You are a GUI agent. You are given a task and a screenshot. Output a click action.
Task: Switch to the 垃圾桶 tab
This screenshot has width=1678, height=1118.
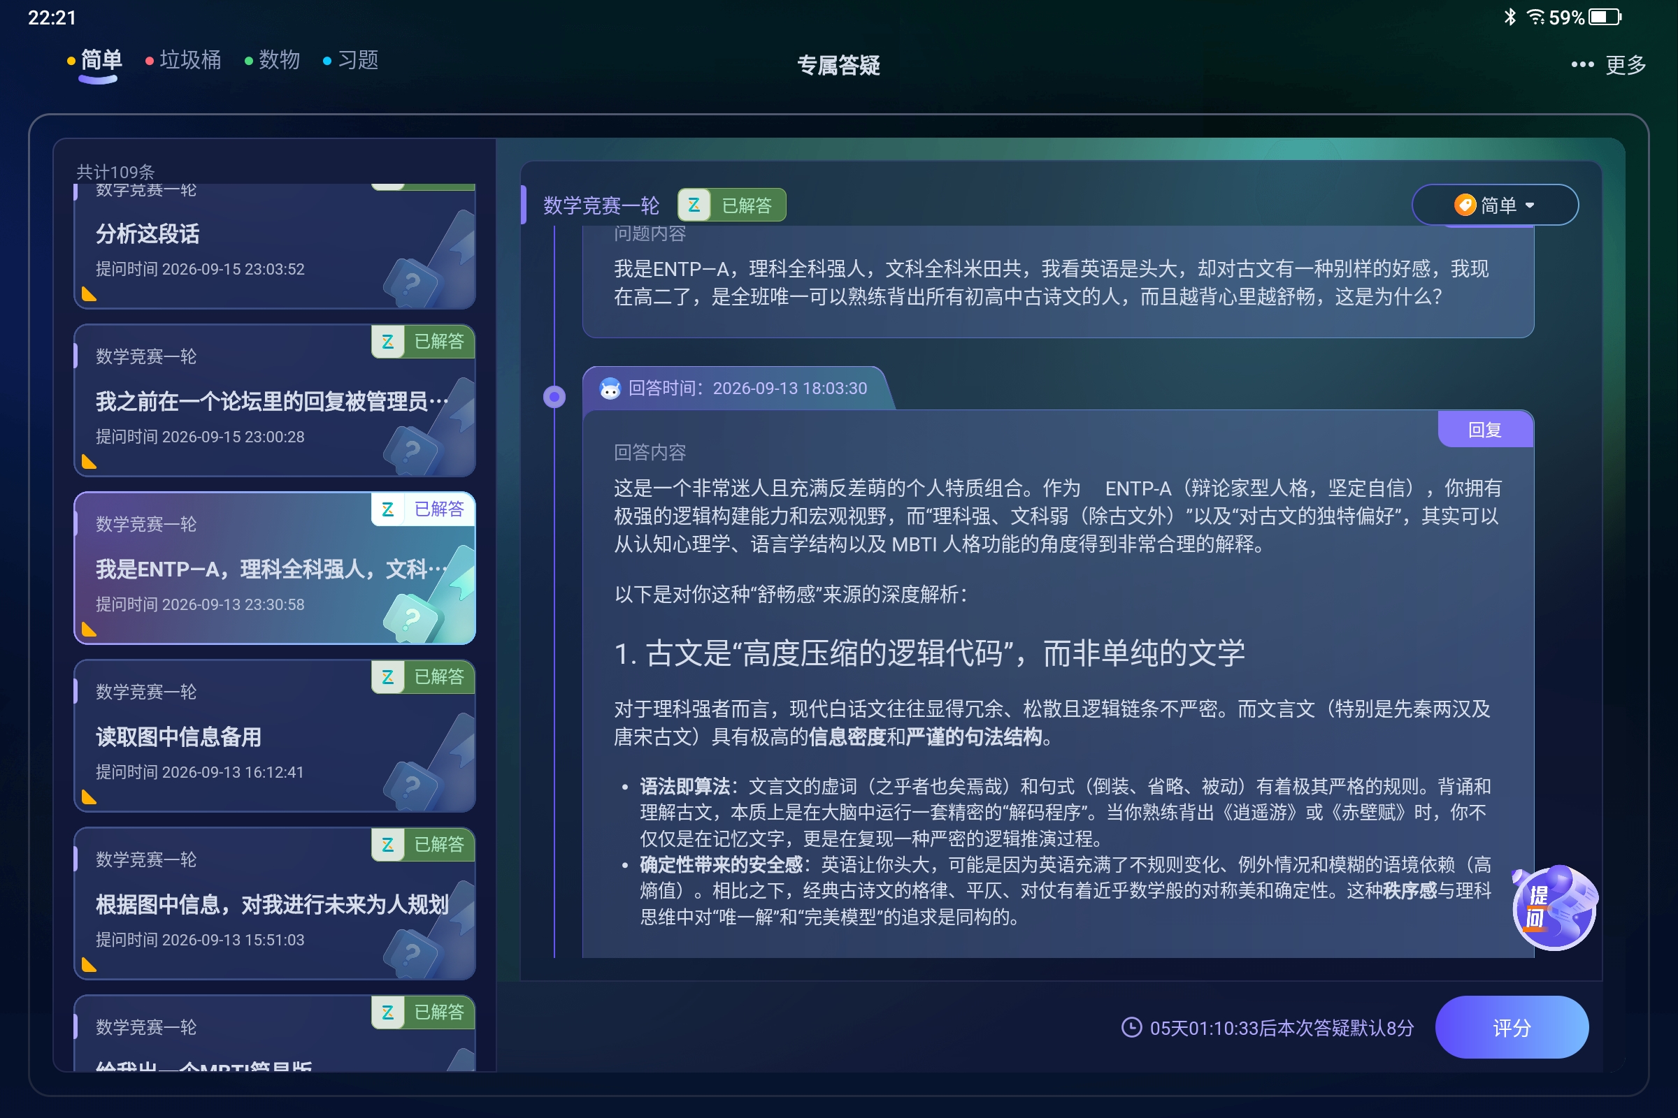click(183, 60)
